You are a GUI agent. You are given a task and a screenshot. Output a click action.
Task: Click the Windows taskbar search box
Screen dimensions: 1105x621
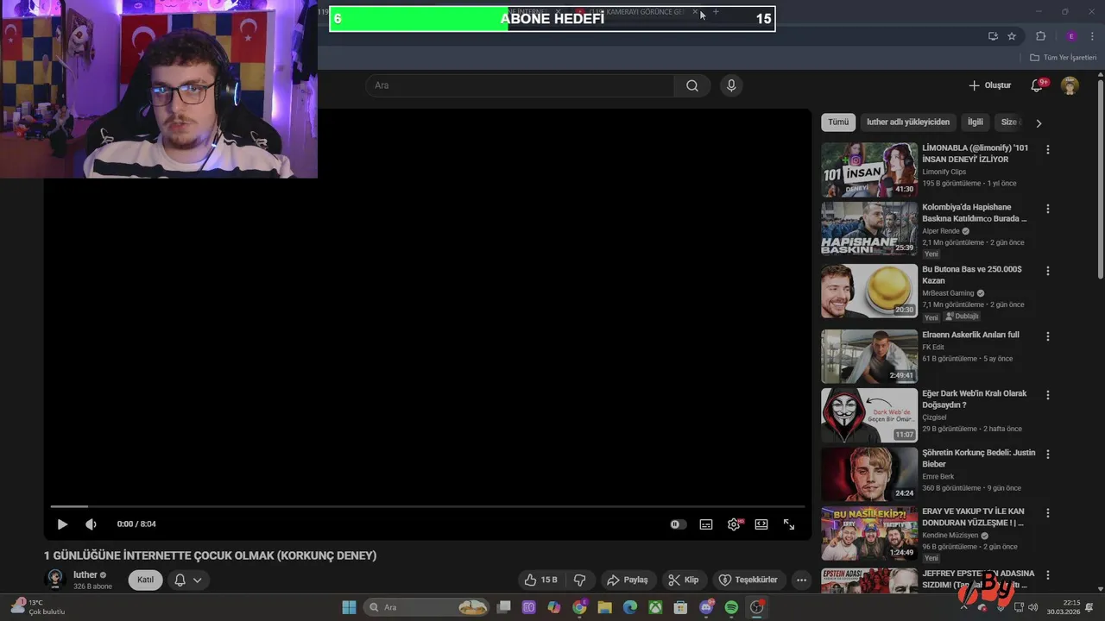[x=428, y=607]
